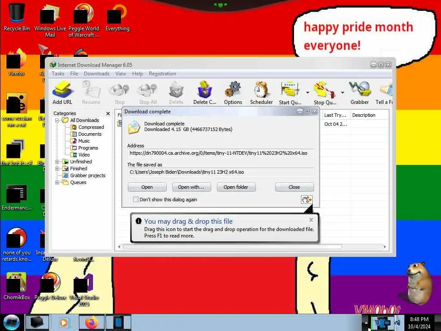Click scrollbar right arrow in download list
Image resolution: width=441 pixels, height=331 pixels.
coord(385,247)
